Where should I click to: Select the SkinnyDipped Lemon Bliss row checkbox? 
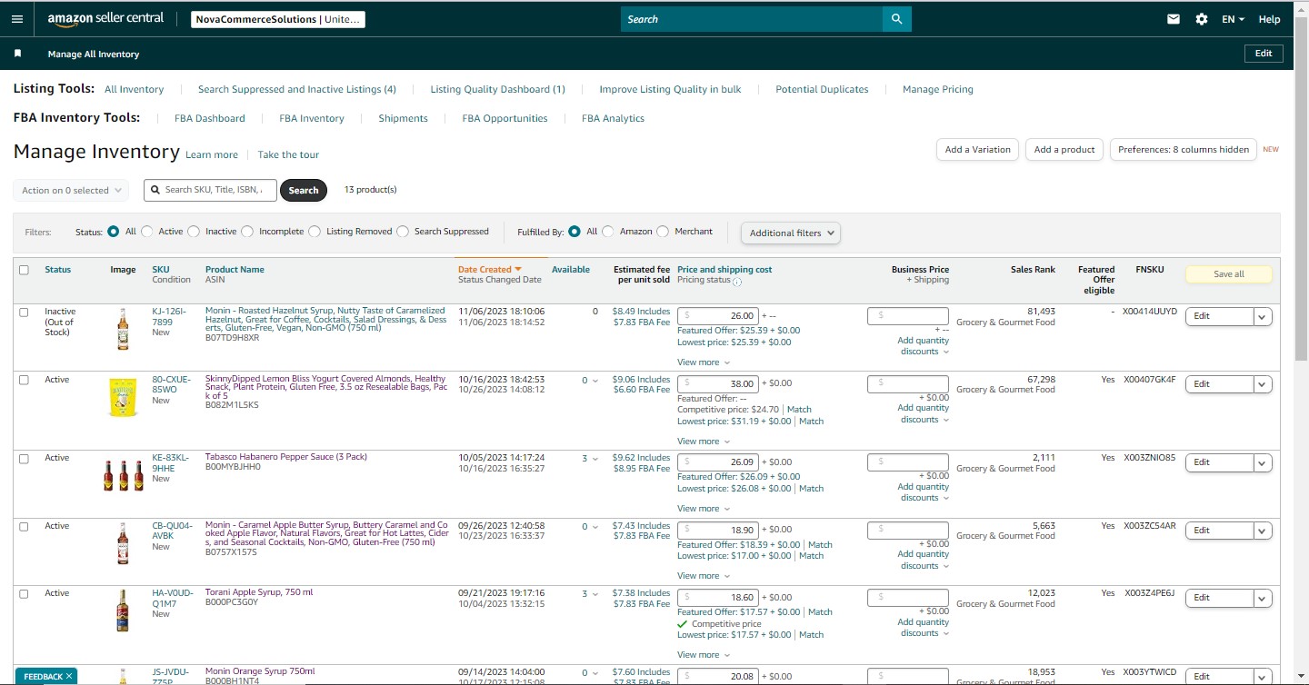24,380
